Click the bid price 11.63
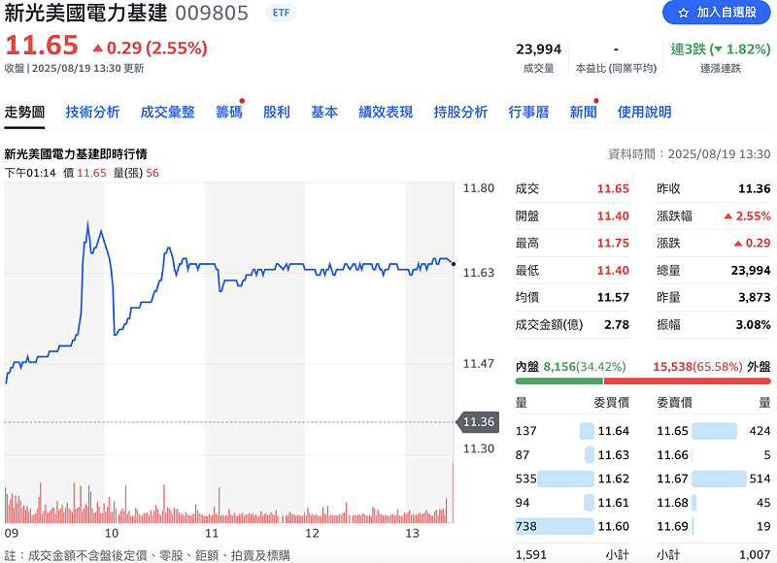Image resolution: width=777 pixels, height=563 pixels. 614,454
